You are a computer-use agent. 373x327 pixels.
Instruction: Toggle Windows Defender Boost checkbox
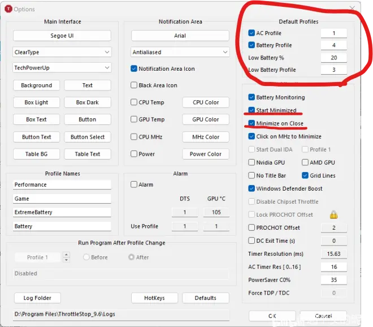[x=251, y=188]
